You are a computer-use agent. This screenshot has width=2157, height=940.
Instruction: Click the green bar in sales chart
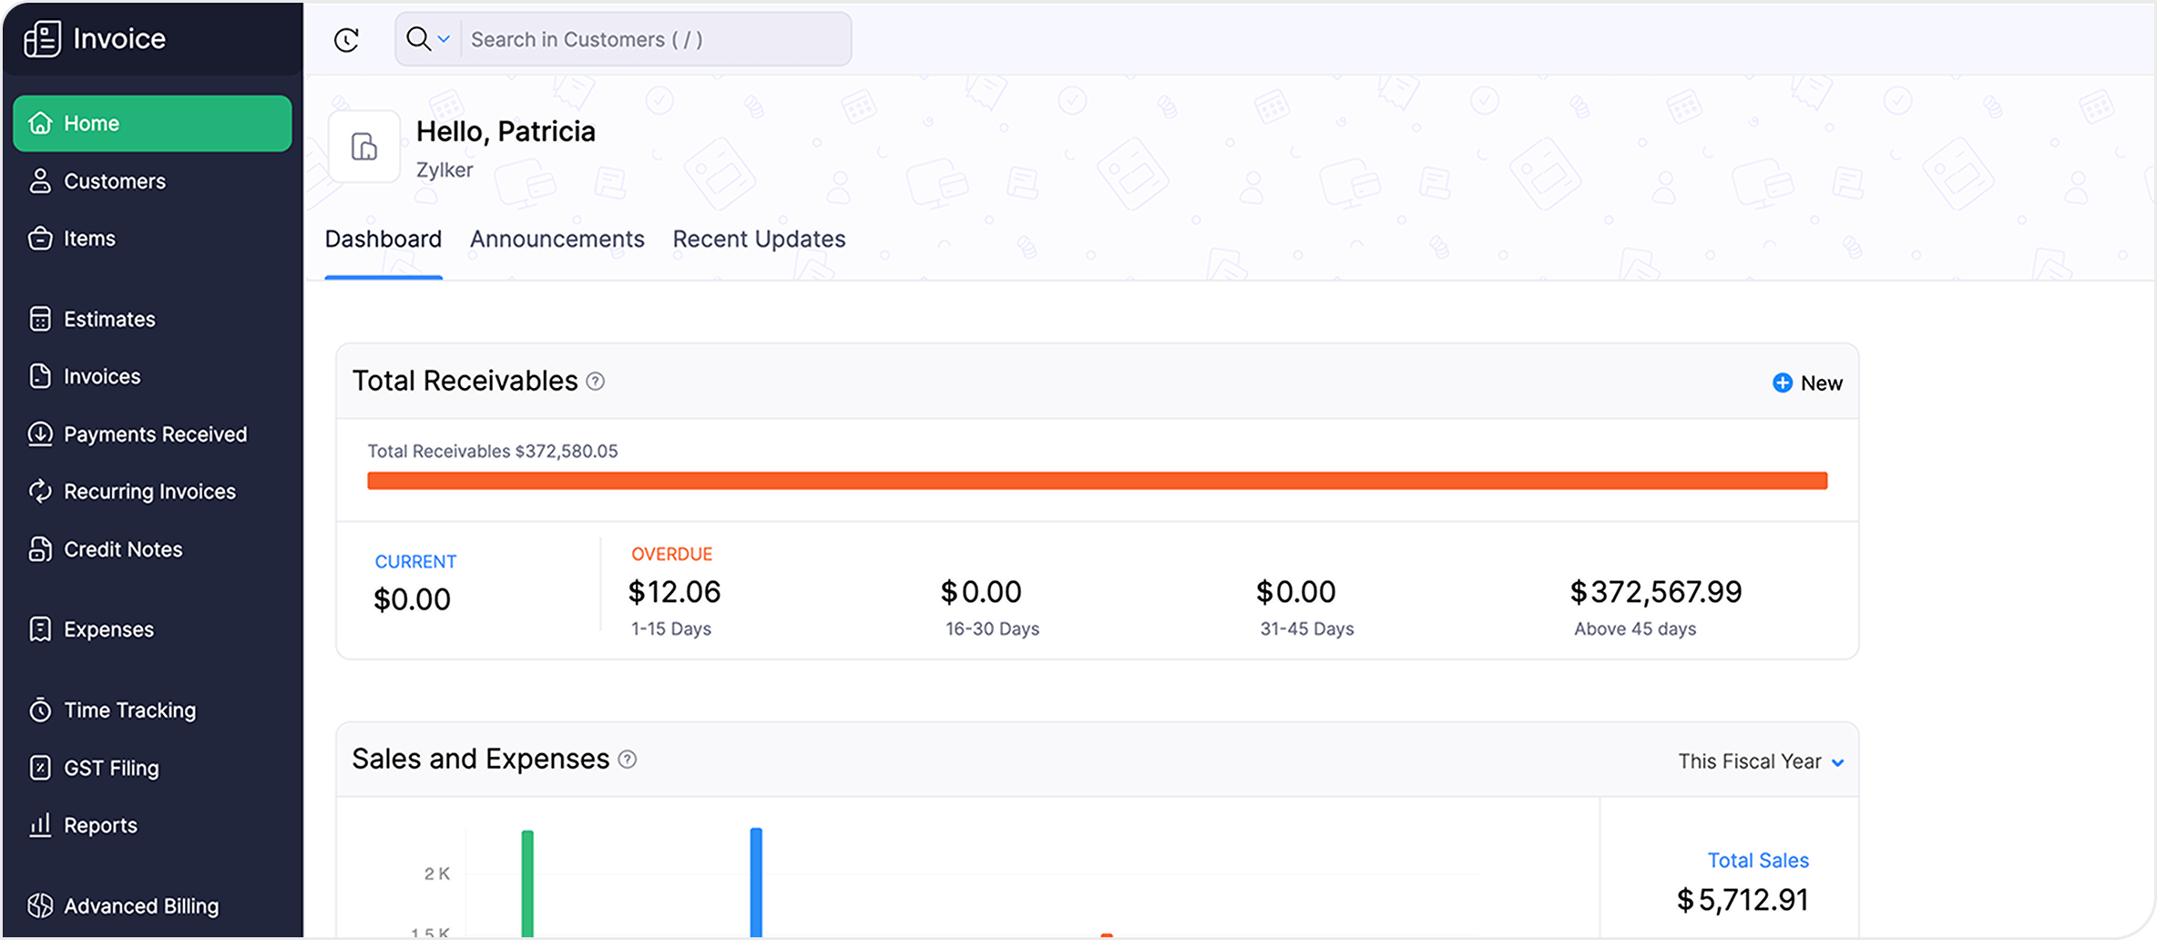[527, 883]
